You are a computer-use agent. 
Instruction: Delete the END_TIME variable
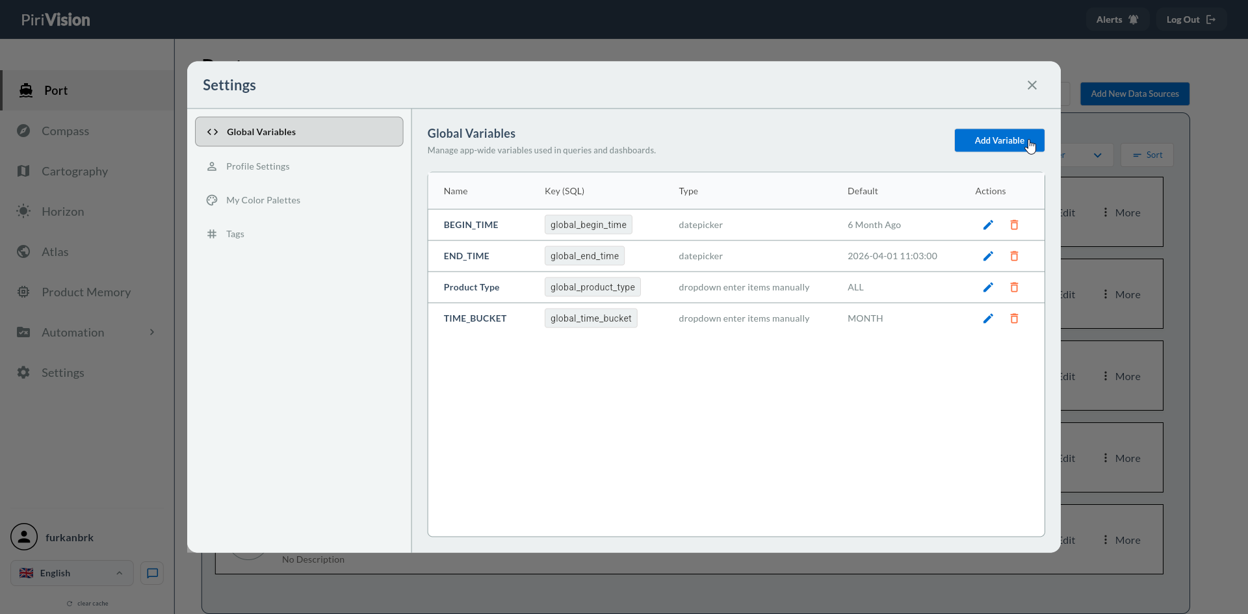coord(1014,256)
